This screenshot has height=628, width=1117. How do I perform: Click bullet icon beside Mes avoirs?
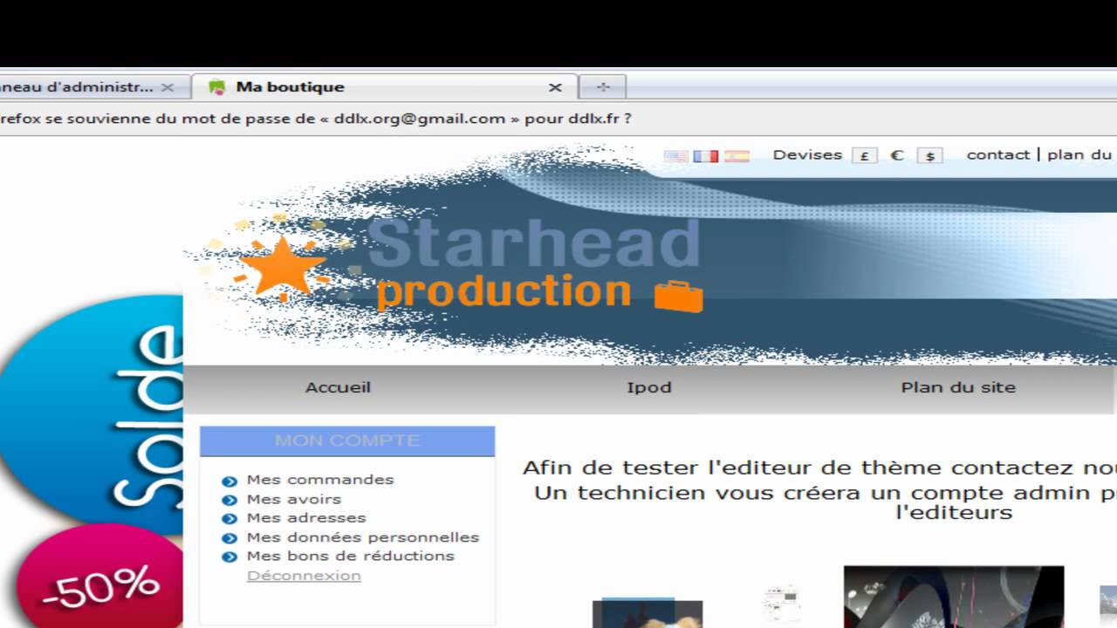coord(230,501)
